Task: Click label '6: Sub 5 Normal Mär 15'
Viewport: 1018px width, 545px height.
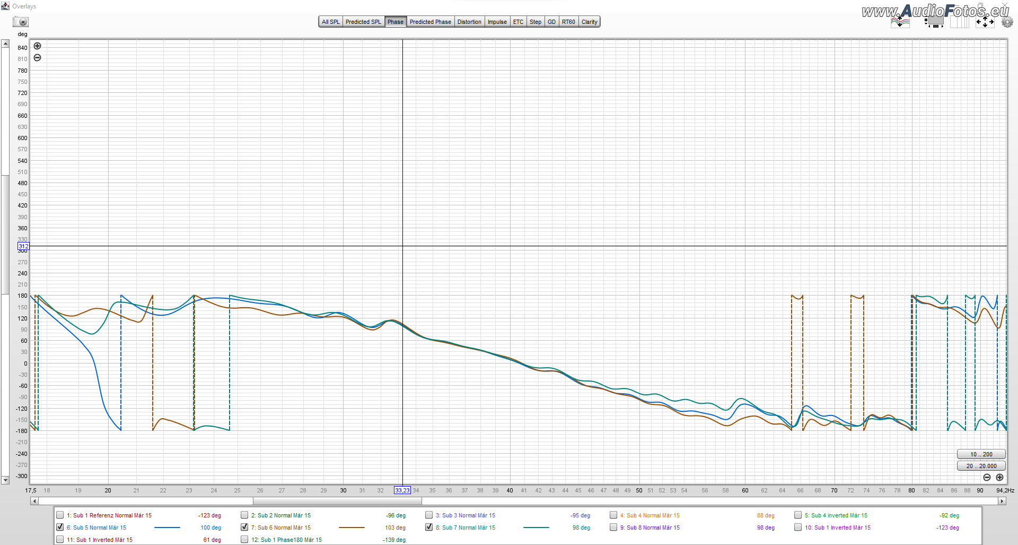Action: coord(96,527)
